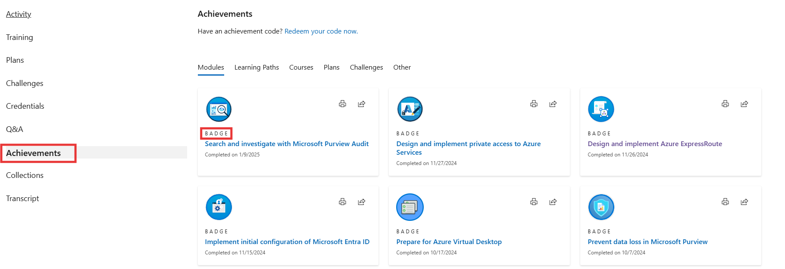785x269 pixels.
Task: Share the private access to Azure Services badge
Action: [553, 104]
